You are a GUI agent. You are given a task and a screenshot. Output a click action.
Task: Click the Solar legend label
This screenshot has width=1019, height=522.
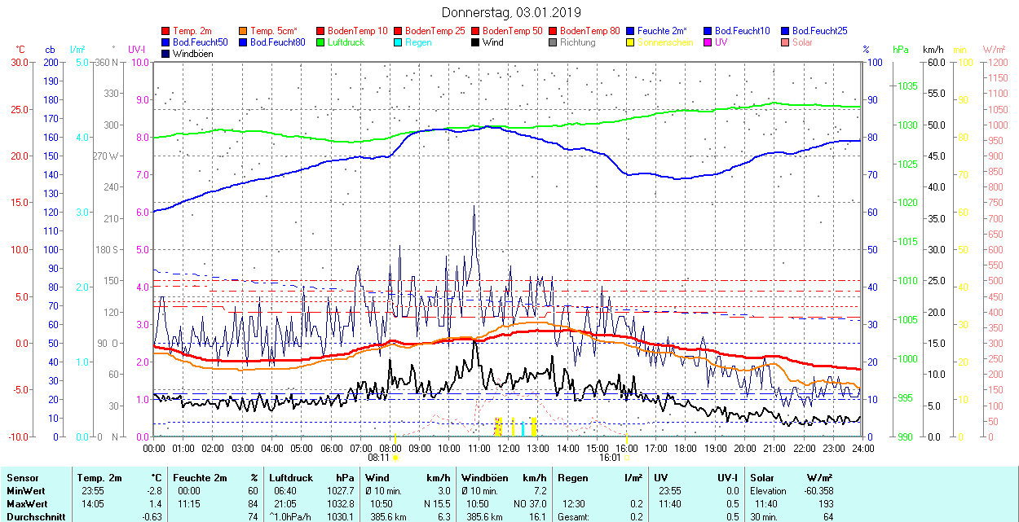point(803,42)
